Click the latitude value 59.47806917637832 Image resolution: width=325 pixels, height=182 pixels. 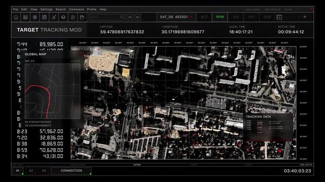122,32
